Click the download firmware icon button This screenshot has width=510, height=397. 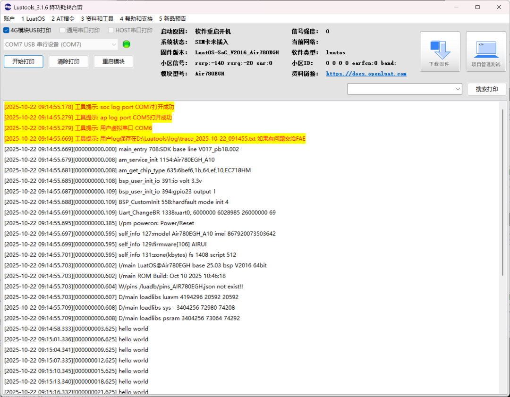440,51
